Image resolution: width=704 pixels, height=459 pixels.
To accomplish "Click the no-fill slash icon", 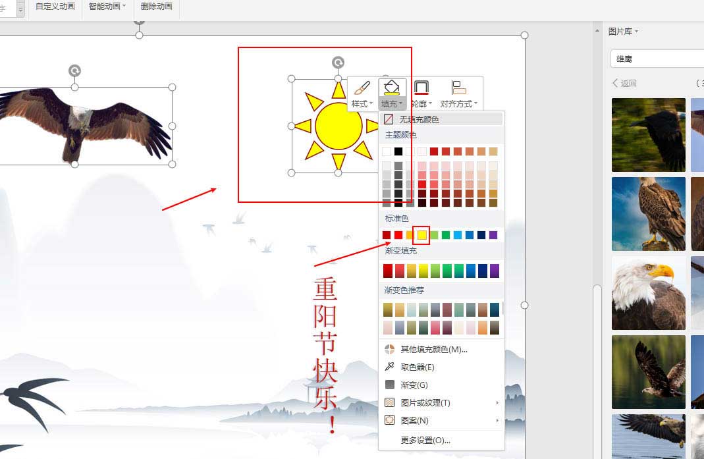I will coord(389,119).
